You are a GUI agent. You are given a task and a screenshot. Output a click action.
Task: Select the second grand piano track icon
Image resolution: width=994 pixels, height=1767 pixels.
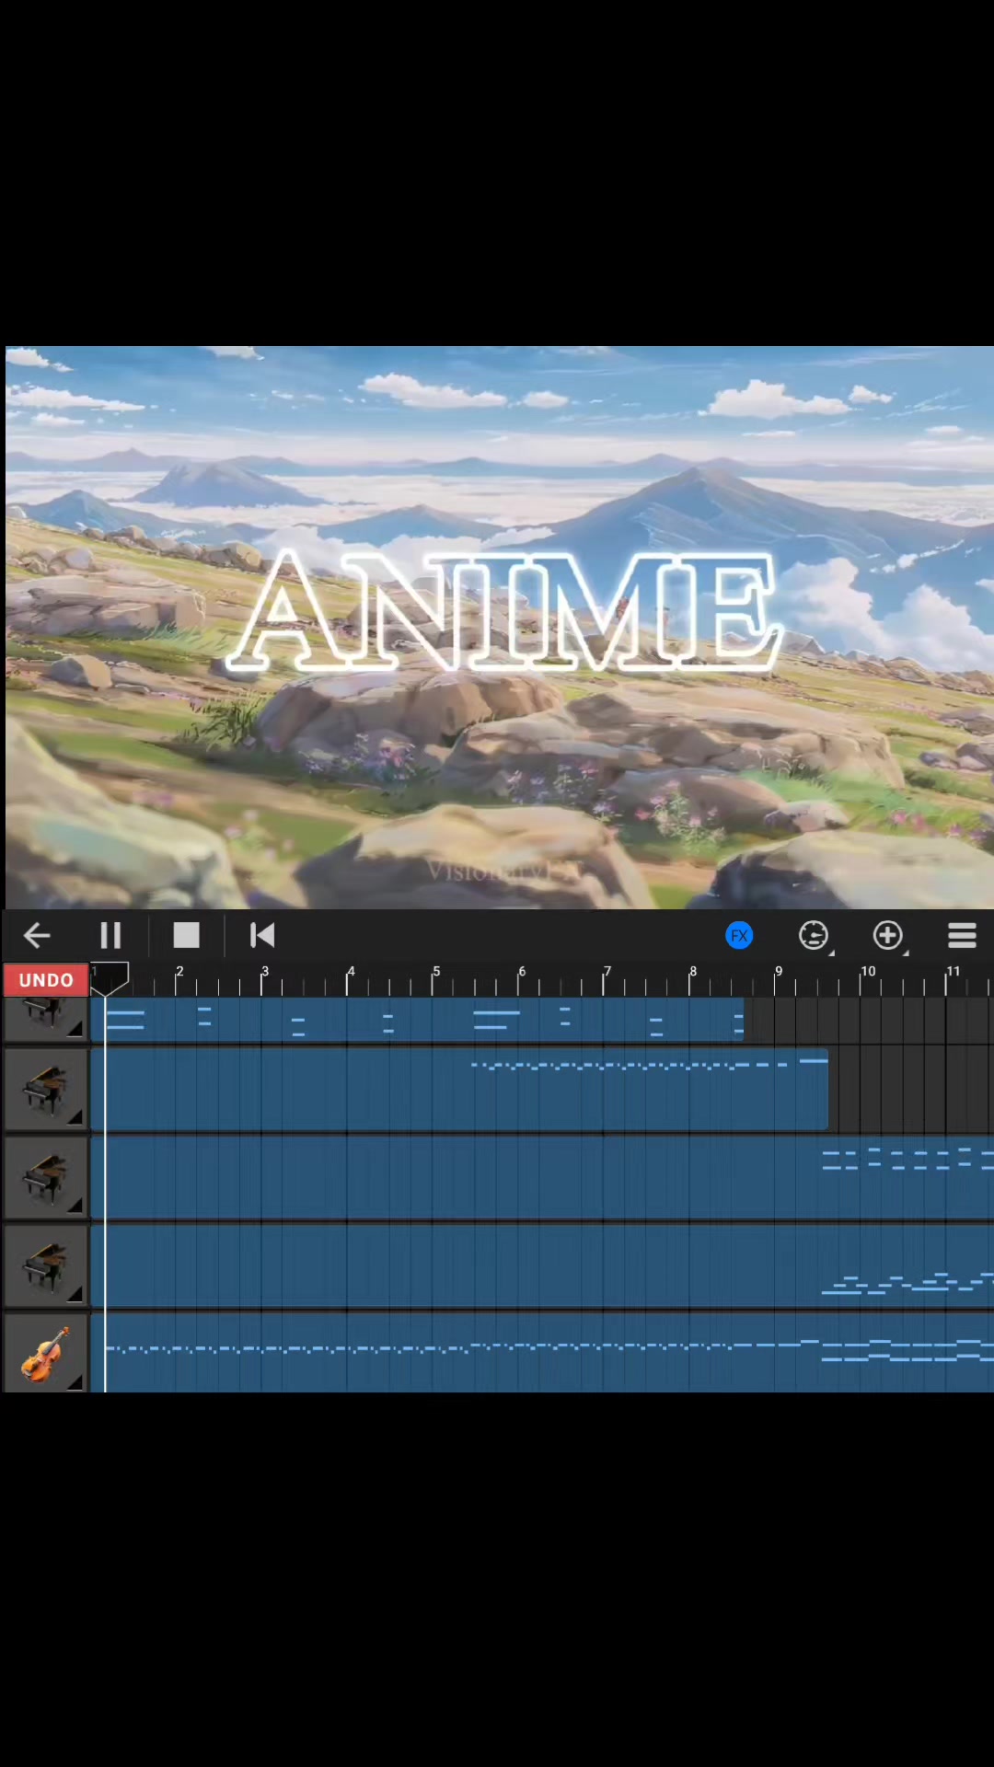coord(46,1090)
